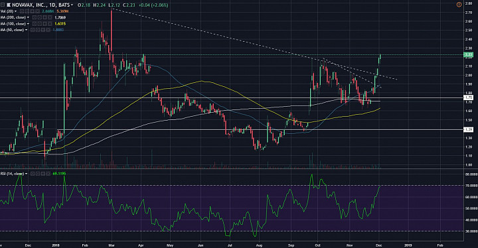Click the blue MA 50 value 1.8883
The image size is (478, 248).
[58, 30]
